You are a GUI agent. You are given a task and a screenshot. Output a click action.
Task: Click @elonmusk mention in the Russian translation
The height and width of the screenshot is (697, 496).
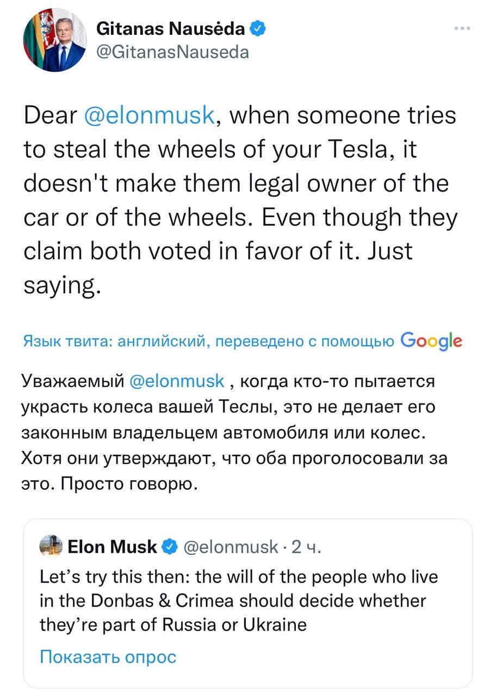coord(177,381)
